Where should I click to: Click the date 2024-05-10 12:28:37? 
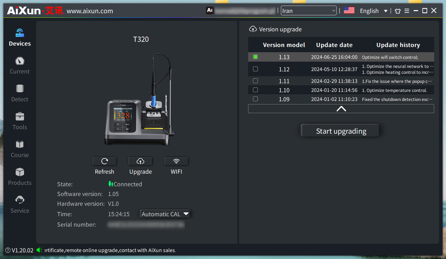[334, 69]
